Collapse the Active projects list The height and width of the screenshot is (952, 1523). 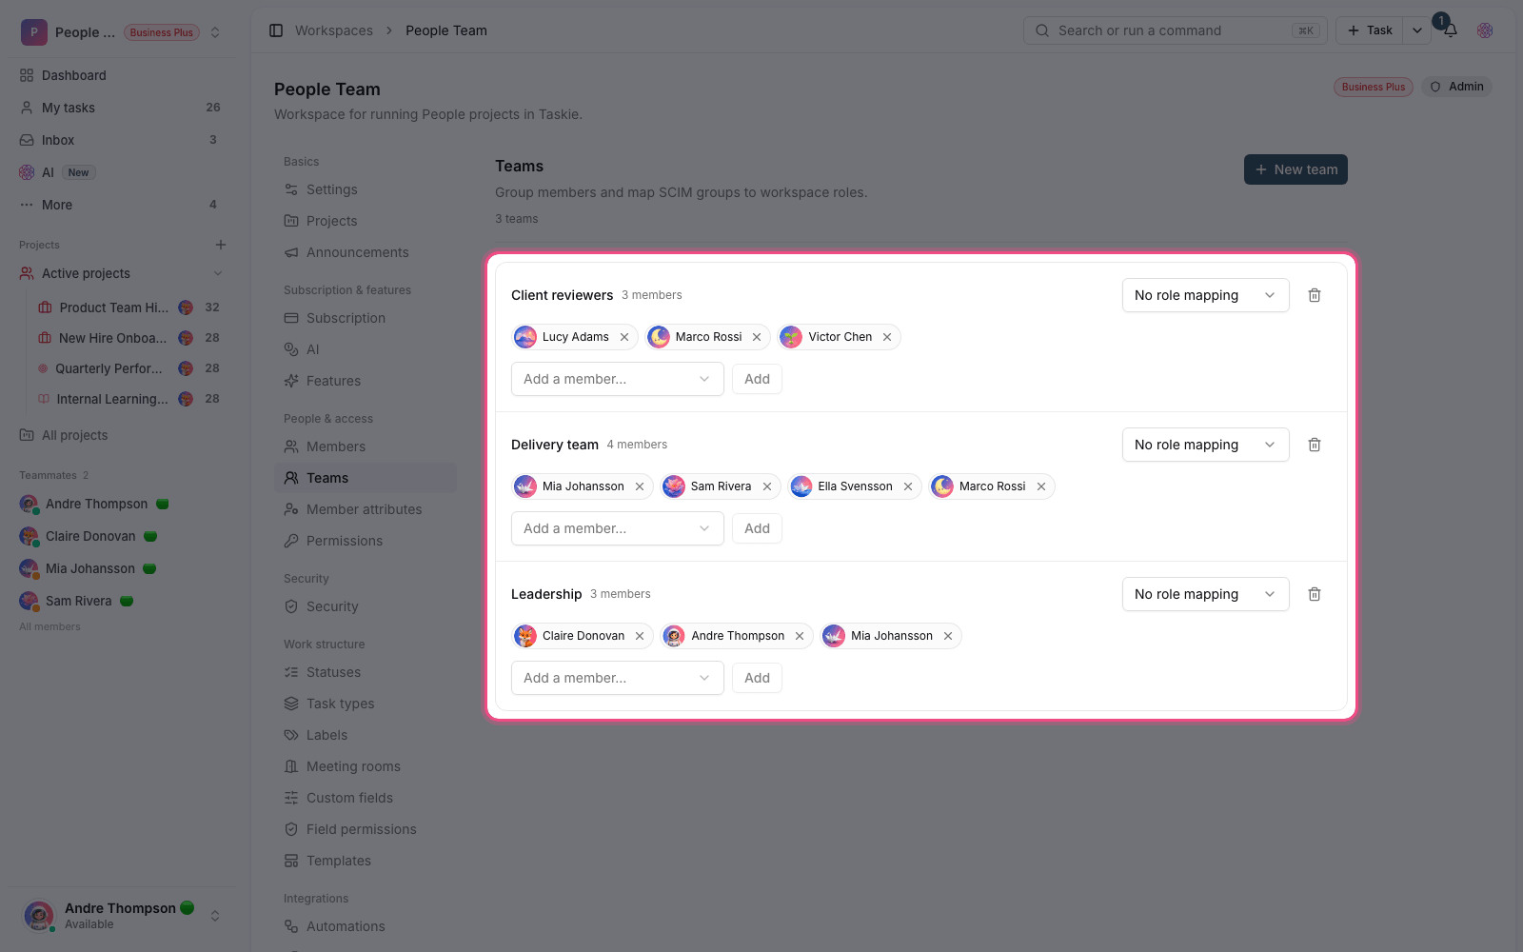click(218, 273)
